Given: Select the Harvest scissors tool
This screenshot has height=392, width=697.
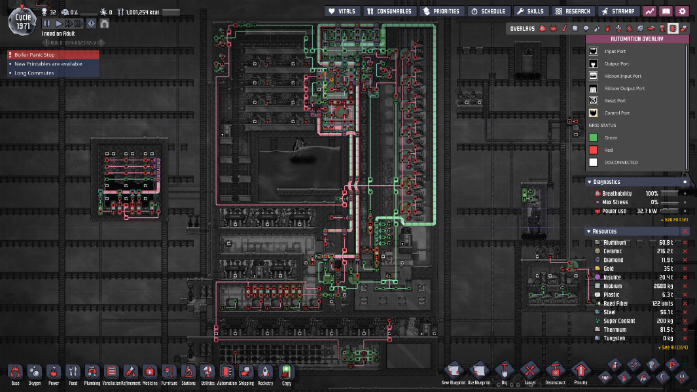Looking at the screenshot, I should pos(682,378).
